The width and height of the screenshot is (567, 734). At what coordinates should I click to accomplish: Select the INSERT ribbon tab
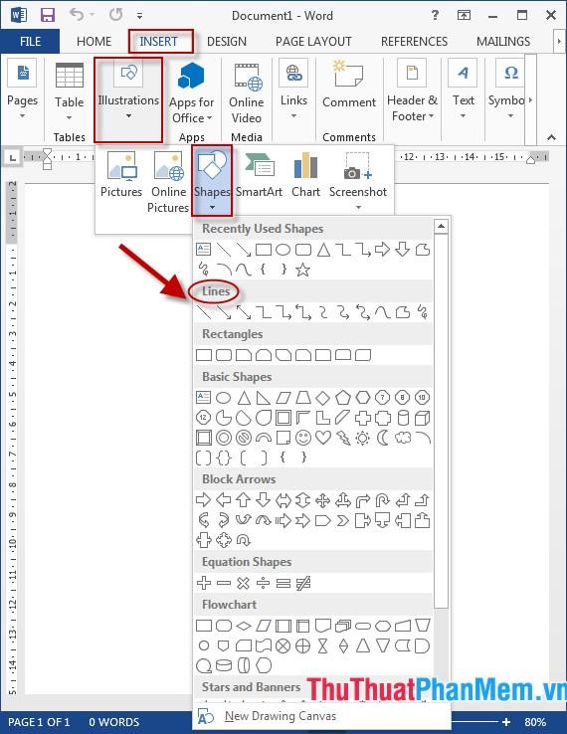pyautogui.click(x=159, y=41)
